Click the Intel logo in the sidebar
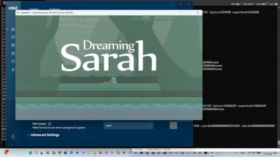The width and height of the screenshot is (280, 157). pos(13,8)
